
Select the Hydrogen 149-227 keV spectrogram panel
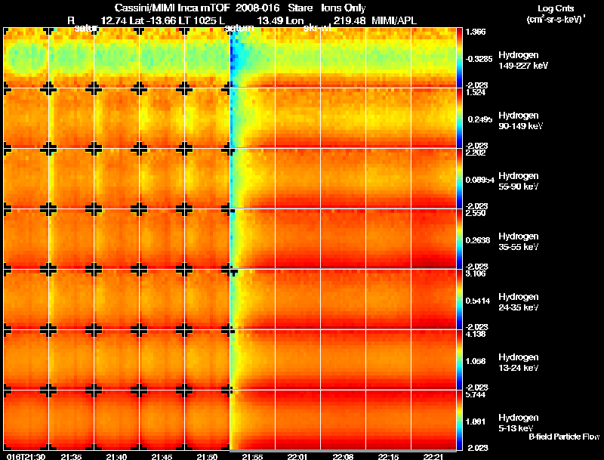230,58
